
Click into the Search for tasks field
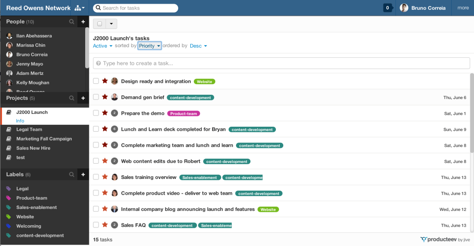click(136, 8)
